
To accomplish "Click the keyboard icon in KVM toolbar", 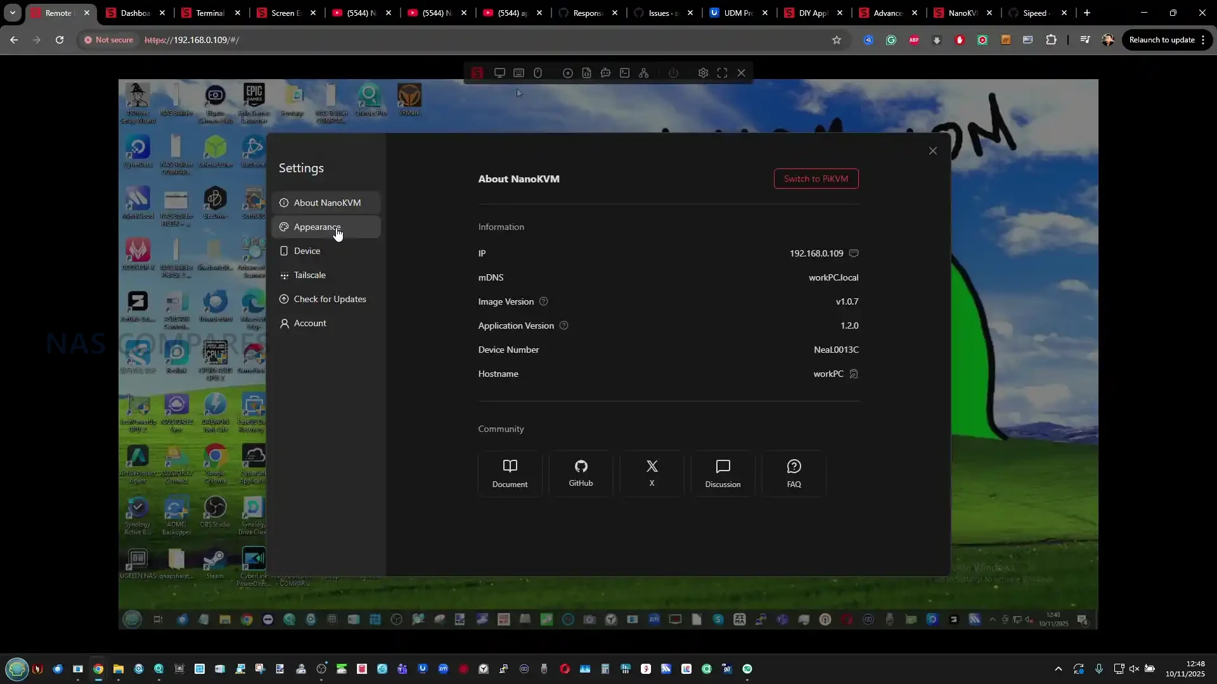I will [x=518, y=73].
